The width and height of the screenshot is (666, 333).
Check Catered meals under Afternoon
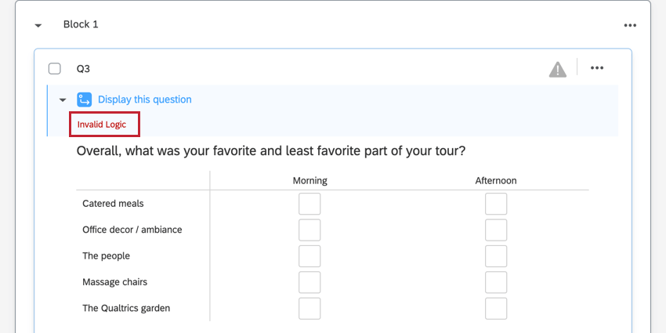coord(495,204)
